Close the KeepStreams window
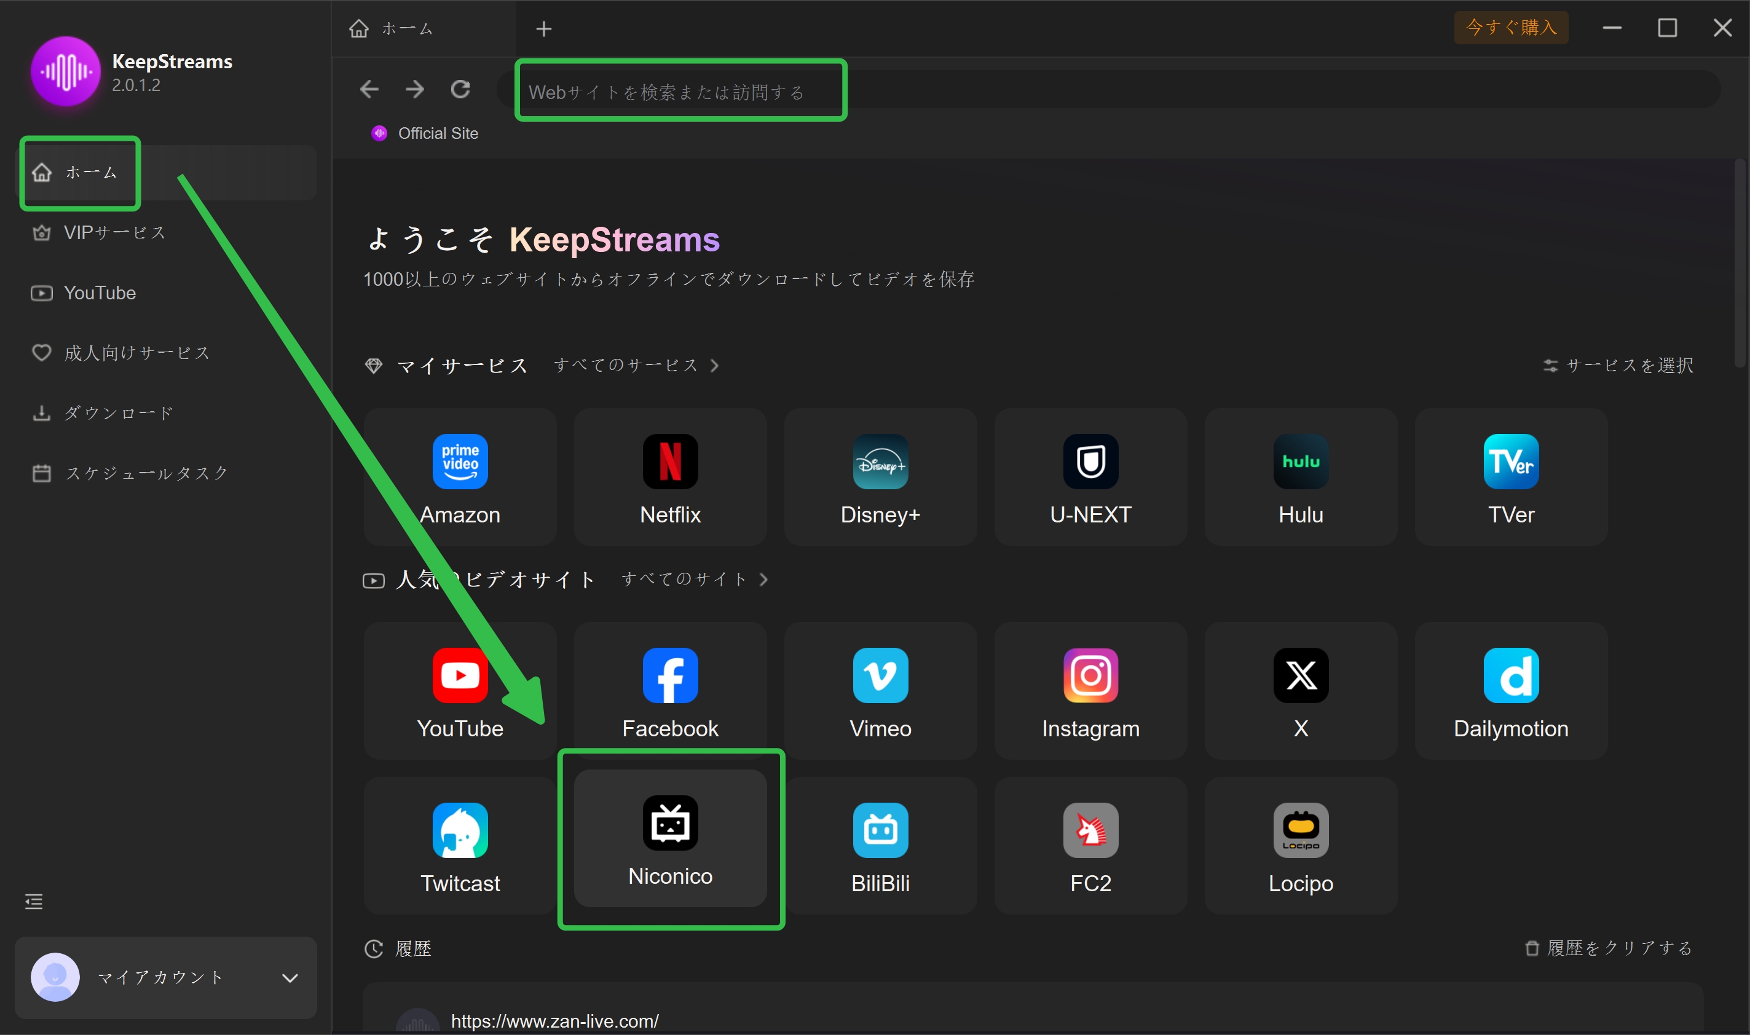This screenshot has height=1035, width=1750. (1723, 28)
